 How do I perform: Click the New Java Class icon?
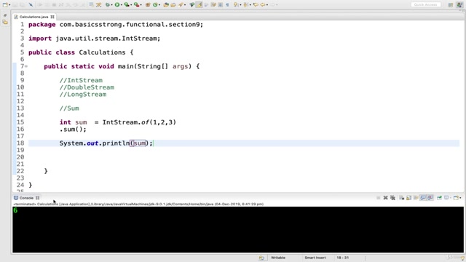[x=155, y=5]
